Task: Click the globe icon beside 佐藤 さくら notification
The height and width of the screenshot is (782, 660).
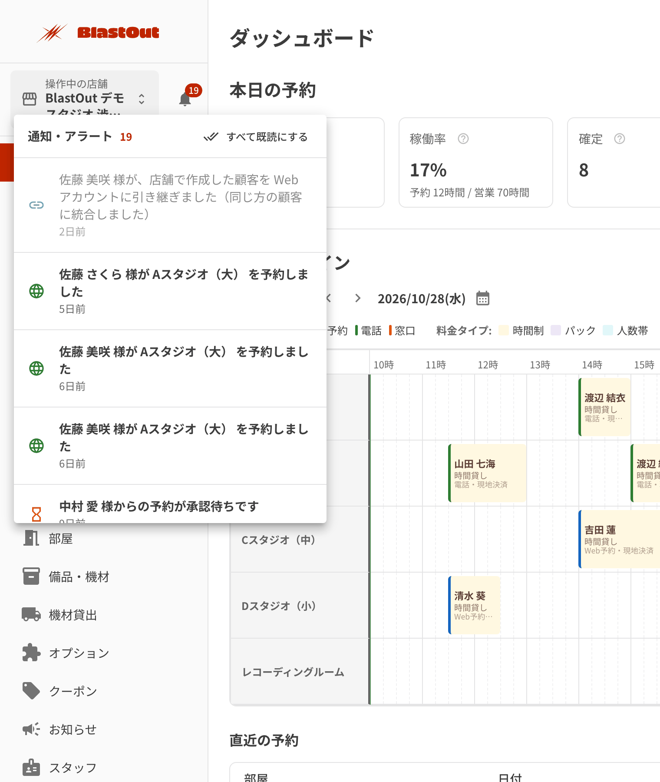Action: tap(36, 291)
